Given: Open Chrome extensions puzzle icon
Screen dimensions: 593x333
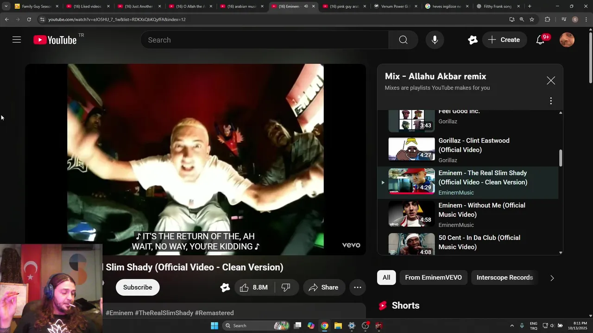Looking at the screenshot, I should [548, 19].
